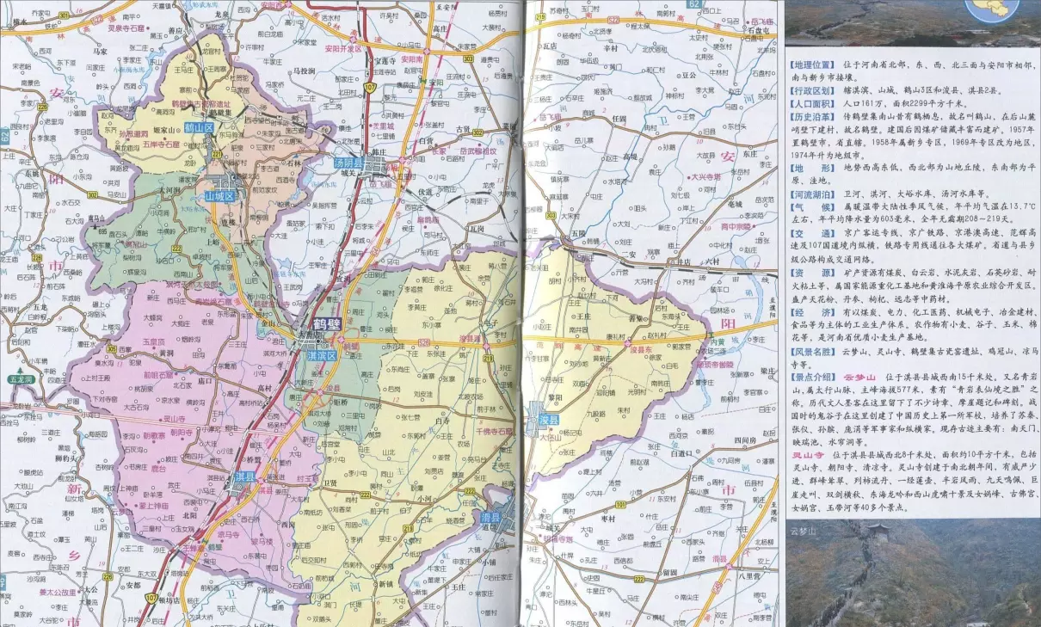The width and height of the screenshot is (1041, 627).
Task: Click the 302 road marker west of 鹤山区
Action: tap(91, 195)
